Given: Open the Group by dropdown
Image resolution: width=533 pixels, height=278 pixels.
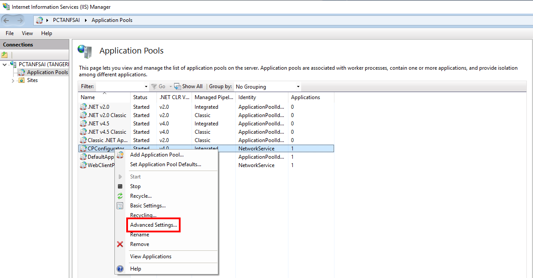Looking at the screenshot, I should coord(298,87).
